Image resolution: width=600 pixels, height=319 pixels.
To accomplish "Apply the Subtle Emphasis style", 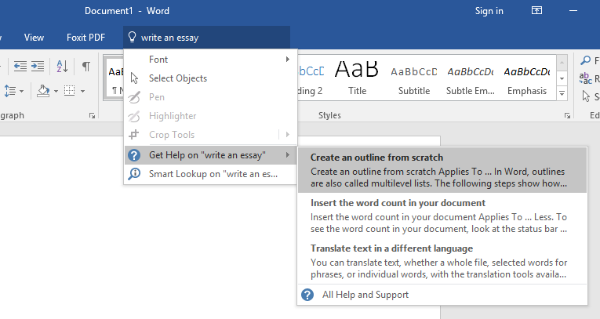I will point(471,78).
